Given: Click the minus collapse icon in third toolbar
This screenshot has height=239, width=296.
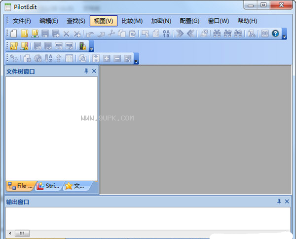Looking at the screenshot, I should click(x=117, y=59).
